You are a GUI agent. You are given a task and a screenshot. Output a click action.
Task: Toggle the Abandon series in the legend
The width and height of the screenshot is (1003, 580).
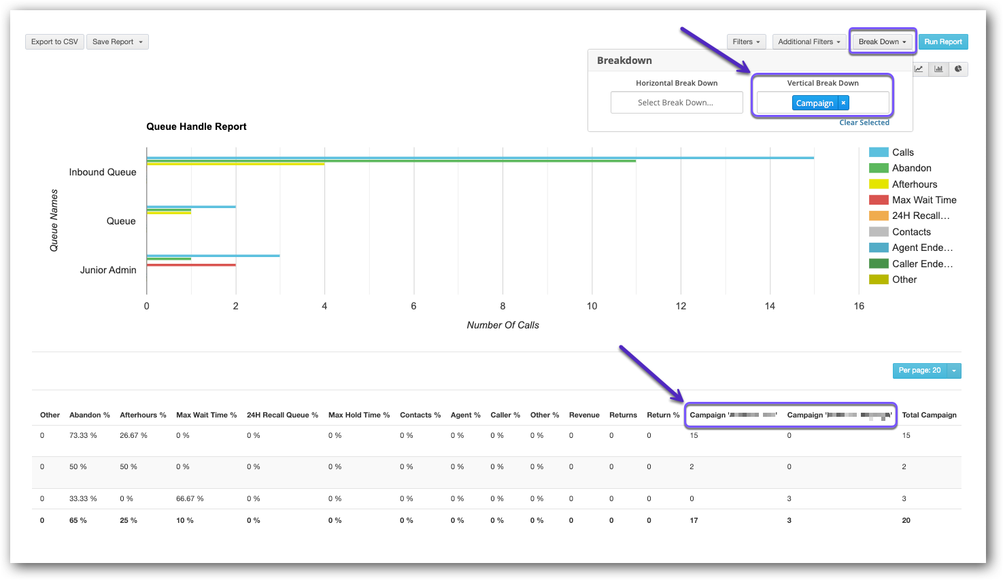click(x=911, y=167)
